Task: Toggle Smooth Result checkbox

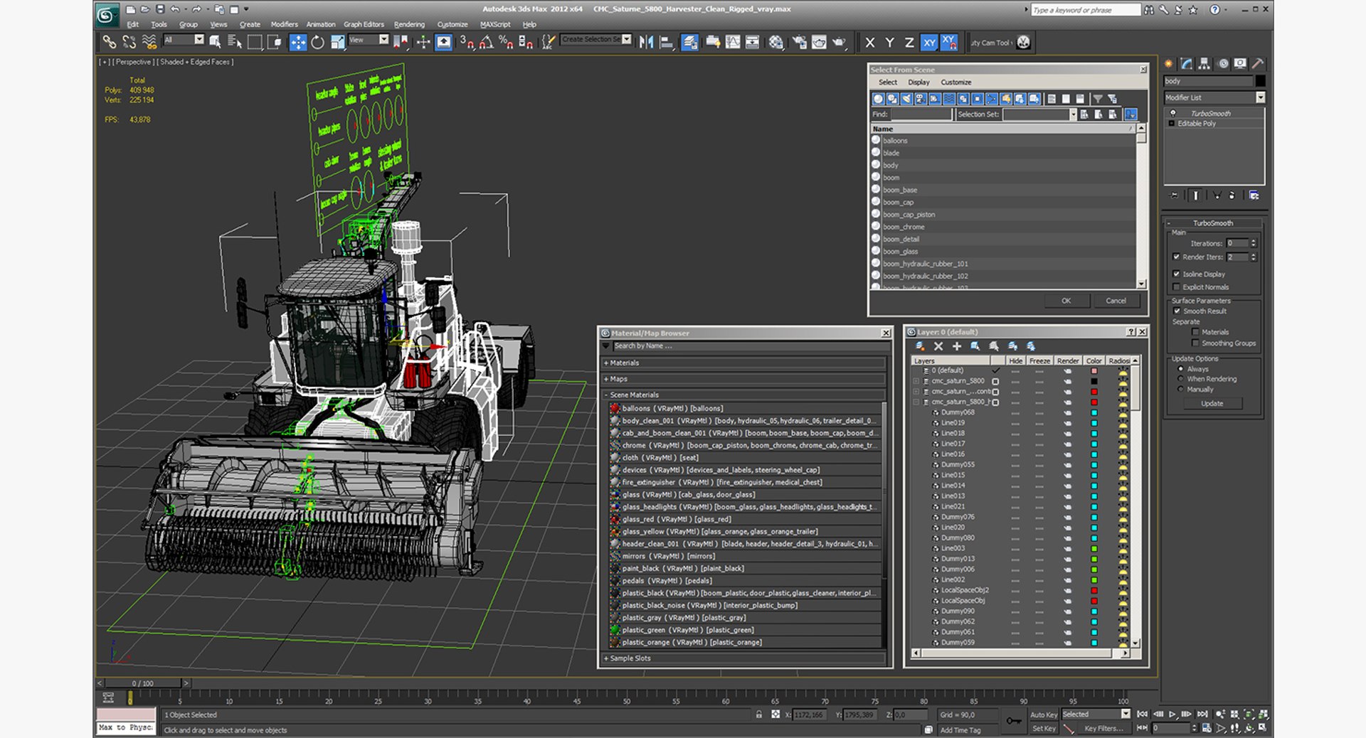Action: (1177, 311)
